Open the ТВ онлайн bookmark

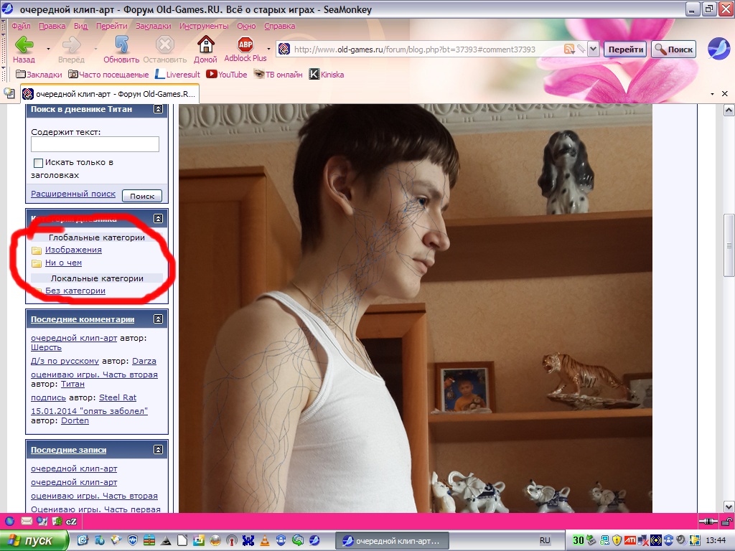278,75
